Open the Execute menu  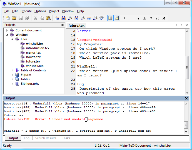pos(26,11)
